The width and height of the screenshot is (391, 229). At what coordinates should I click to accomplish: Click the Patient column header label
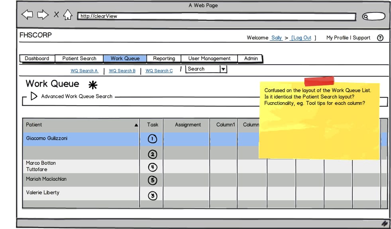tap(34, 124)
